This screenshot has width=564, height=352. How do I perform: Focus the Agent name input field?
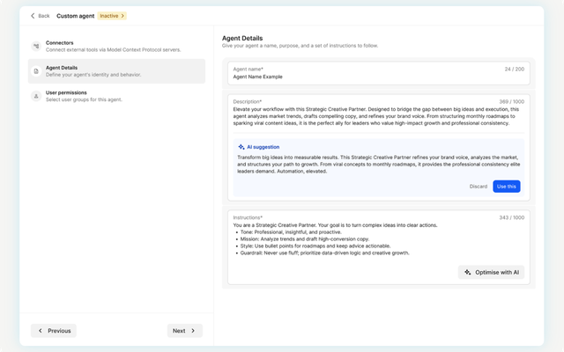pyautogui.click(x=379, y=73)
